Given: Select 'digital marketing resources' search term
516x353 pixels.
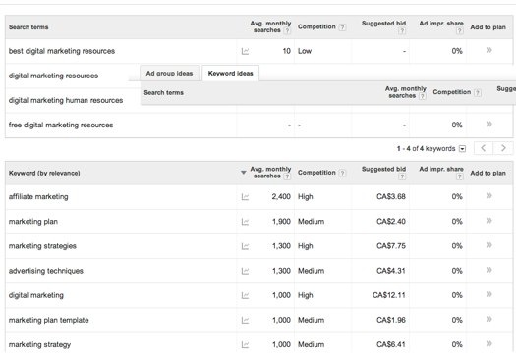Looking at the screenshot, I should pos(53,76).
